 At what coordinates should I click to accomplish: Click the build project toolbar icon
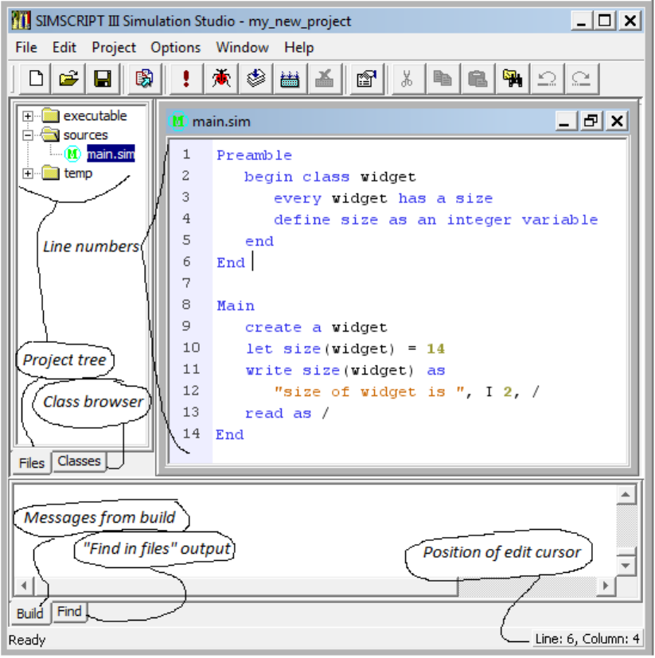click(x=290, y=79)
